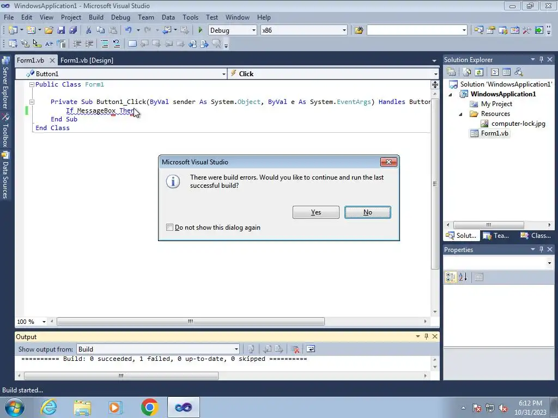Click the Increase line indent icon

89,44
